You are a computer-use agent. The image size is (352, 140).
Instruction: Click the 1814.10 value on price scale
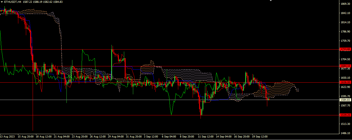345,22
